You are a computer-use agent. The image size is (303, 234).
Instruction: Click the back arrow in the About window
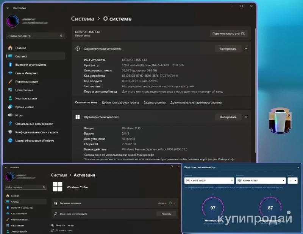point(8,8)
